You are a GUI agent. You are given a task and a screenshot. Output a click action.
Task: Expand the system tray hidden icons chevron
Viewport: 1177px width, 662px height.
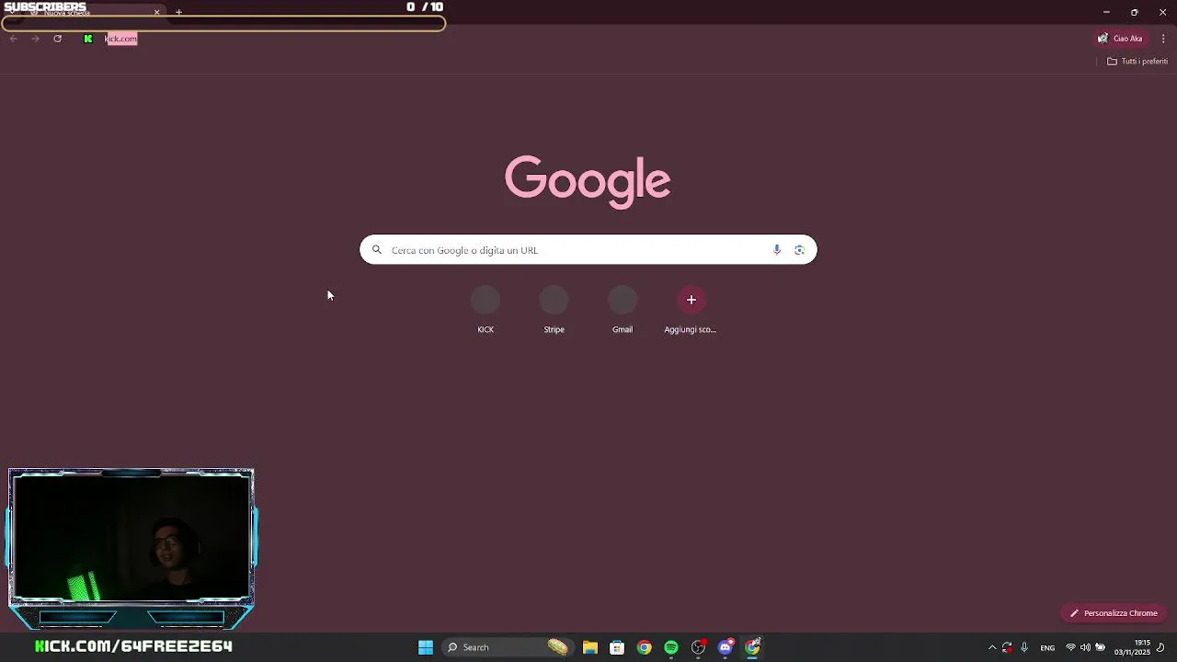pyautogui.click(x=992, y=647)
